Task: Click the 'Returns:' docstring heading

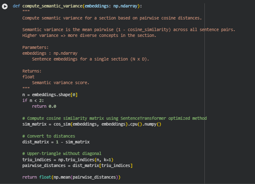Action: pos(32,71)
